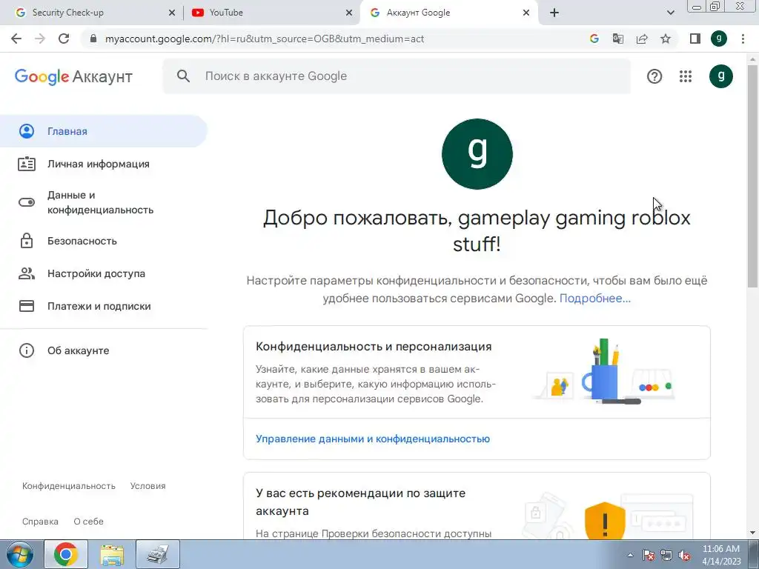Image resolution: width=759 pixels, height=569 pixels.
Task: Toggle the browser side panel icon
Action: [x=695, y=39]
